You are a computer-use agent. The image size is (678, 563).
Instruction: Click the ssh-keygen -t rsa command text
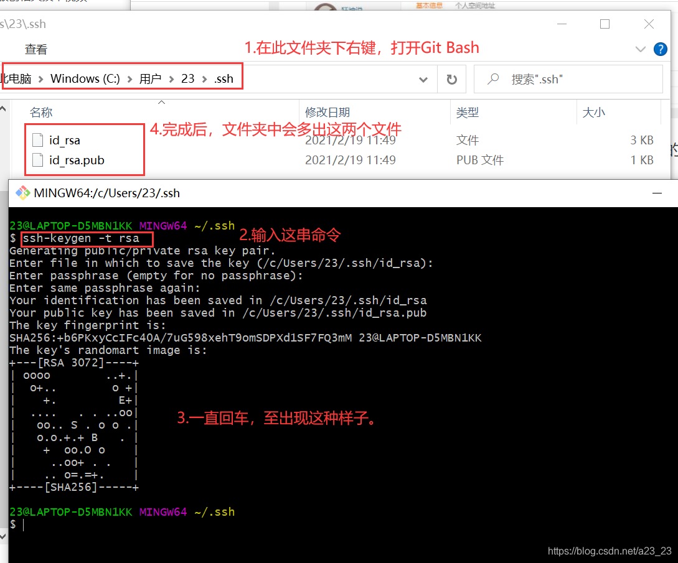pos(81,238)
